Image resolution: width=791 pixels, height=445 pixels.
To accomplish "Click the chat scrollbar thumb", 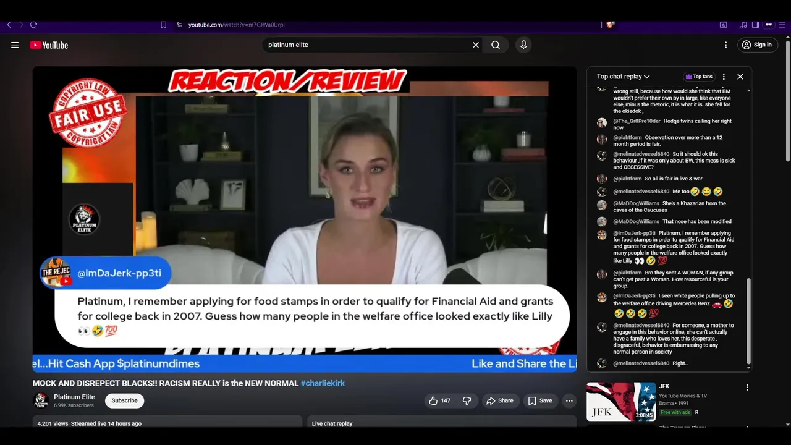I will pos(748,320).
